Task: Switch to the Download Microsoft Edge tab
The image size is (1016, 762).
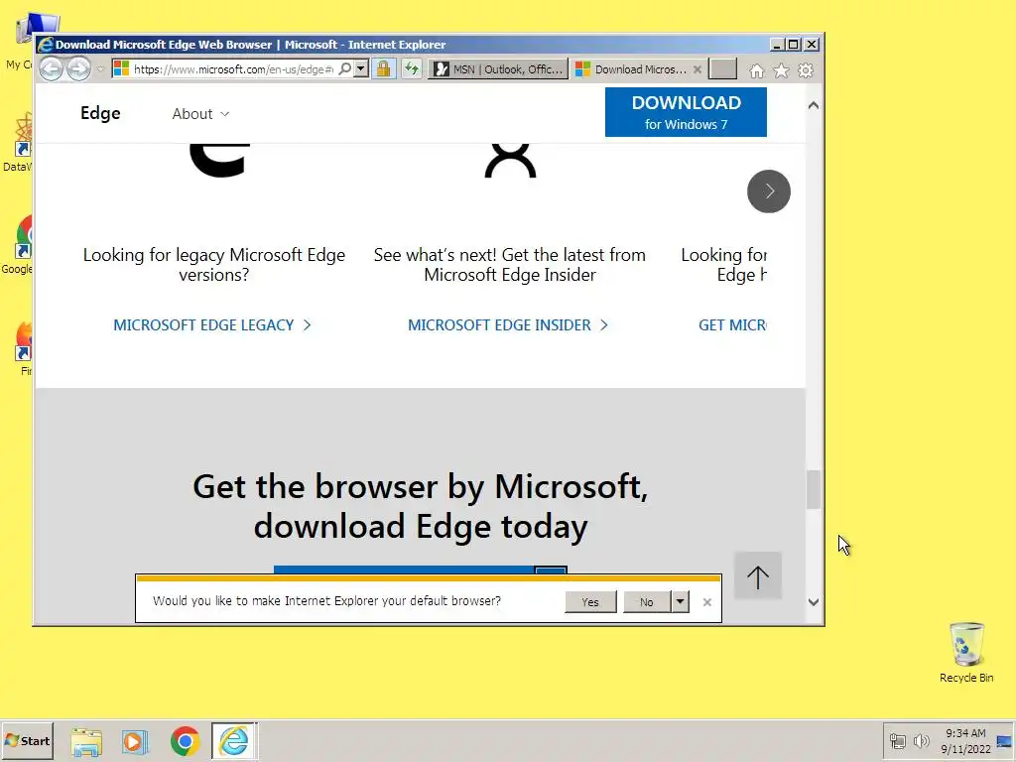Action: point(632,69)
